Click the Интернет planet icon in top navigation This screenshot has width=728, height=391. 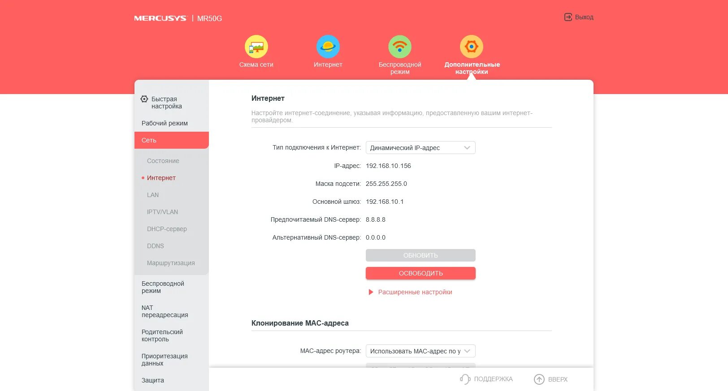coord(328,47)
